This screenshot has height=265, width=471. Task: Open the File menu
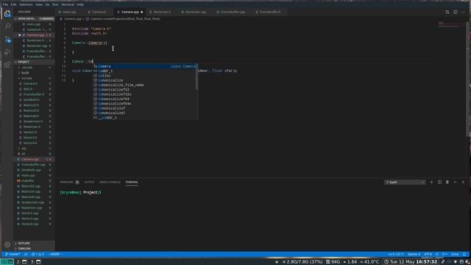point(5,4)
